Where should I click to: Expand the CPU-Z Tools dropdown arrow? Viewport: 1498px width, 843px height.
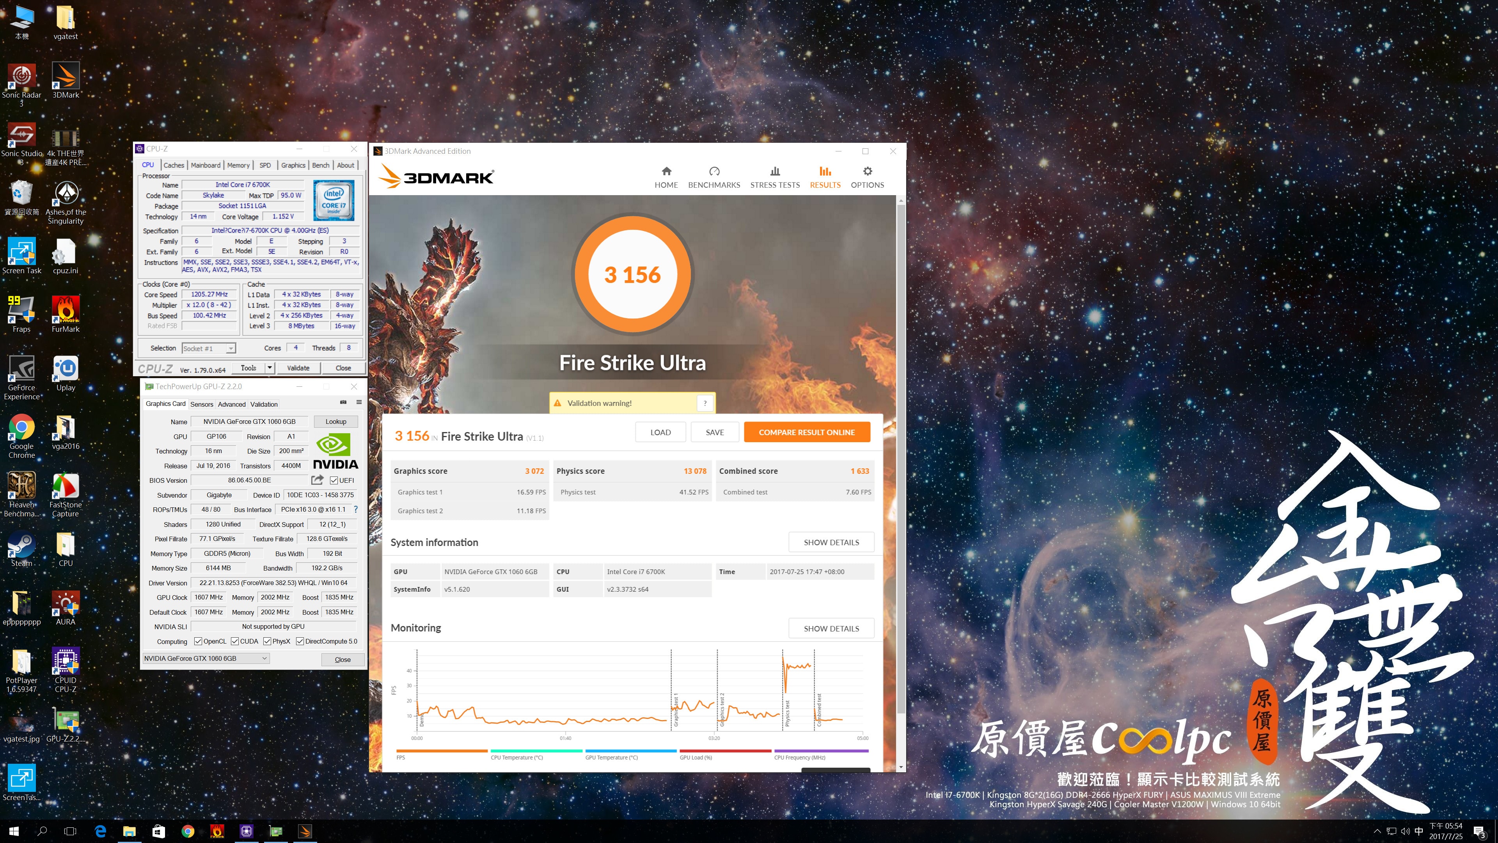click(x=270, y=368)
